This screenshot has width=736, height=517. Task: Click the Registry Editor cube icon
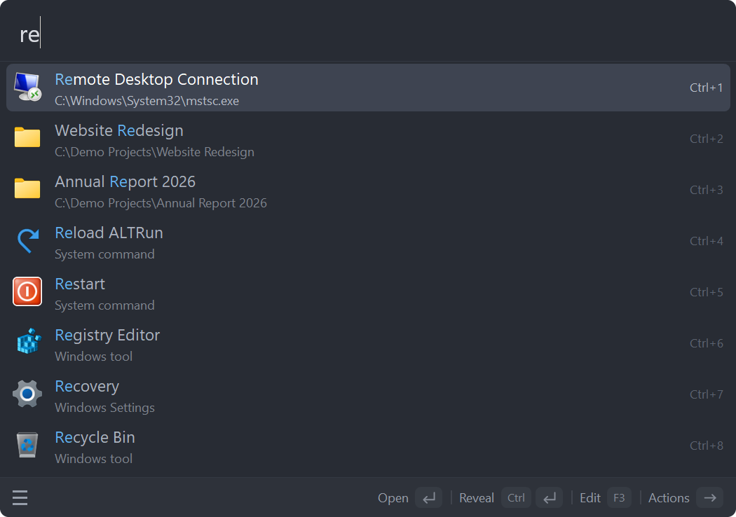coord(29,342)
